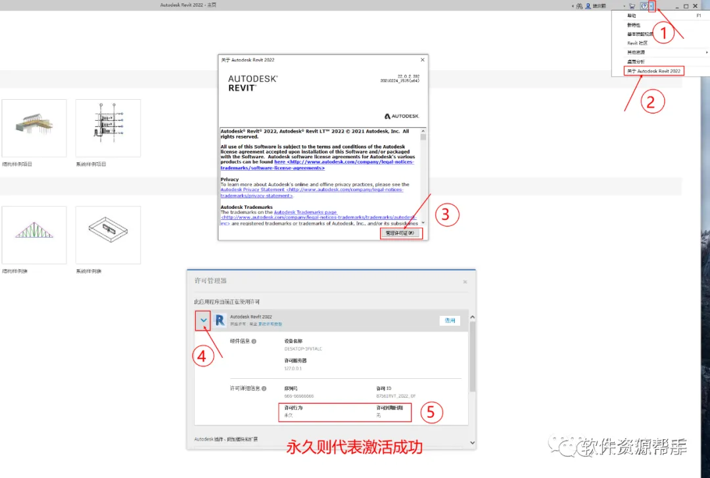Click the info icon next to 硬件信息

pos(254,341)
